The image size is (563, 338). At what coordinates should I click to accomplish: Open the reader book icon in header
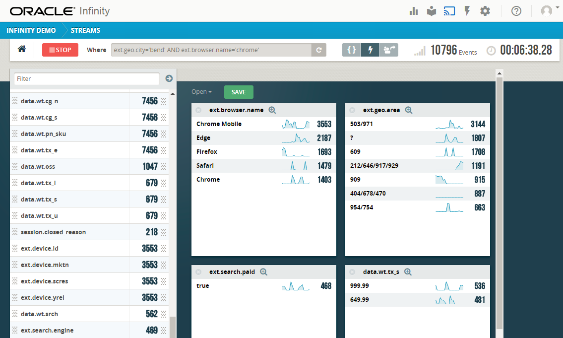coord(431,11)
